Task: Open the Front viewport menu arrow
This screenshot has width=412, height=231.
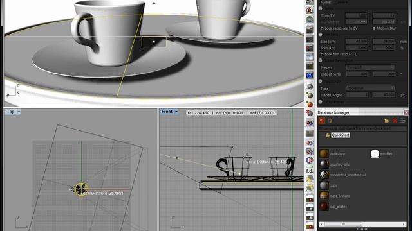Action: [x=176, y=112]
